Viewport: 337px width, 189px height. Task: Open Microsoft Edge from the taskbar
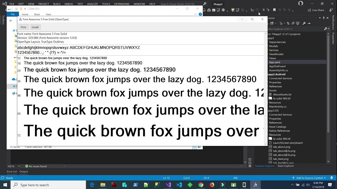(92, 185)
